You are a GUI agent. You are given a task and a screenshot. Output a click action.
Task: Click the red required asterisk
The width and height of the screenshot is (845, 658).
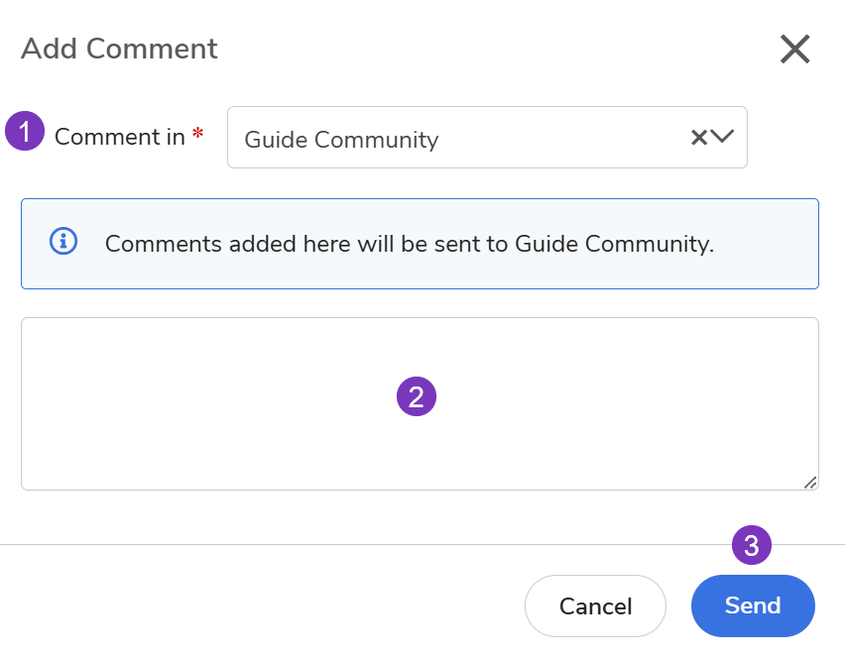click(198, 136)
